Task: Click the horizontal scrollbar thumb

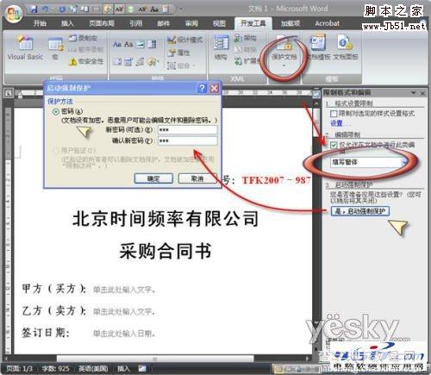Action: pyautogui.click(x=155, y=359)
